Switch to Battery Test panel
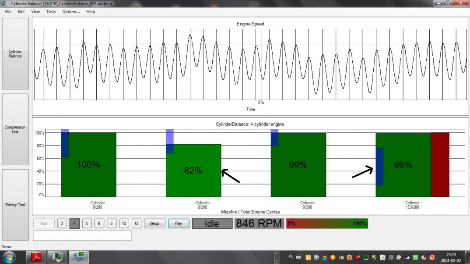The image size is (470, 264). [15, 205]
